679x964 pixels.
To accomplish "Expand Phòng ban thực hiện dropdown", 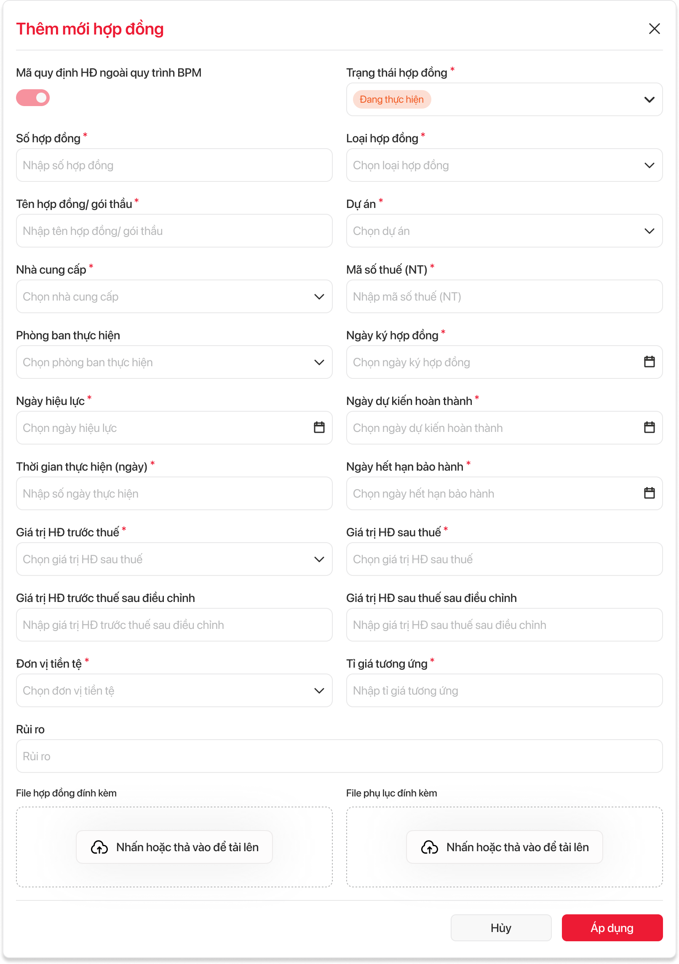I will (x=319, y=362).
